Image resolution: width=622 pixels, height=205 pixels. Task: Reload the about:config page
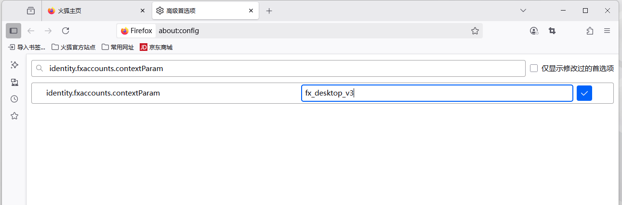point(66,31)
